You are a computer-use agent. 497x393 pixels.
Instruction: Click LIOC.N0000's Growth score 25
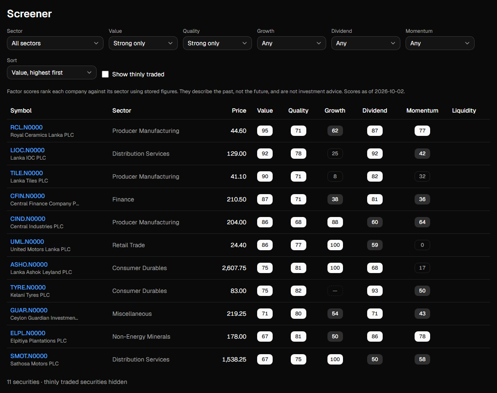click(x=335, y=154)
